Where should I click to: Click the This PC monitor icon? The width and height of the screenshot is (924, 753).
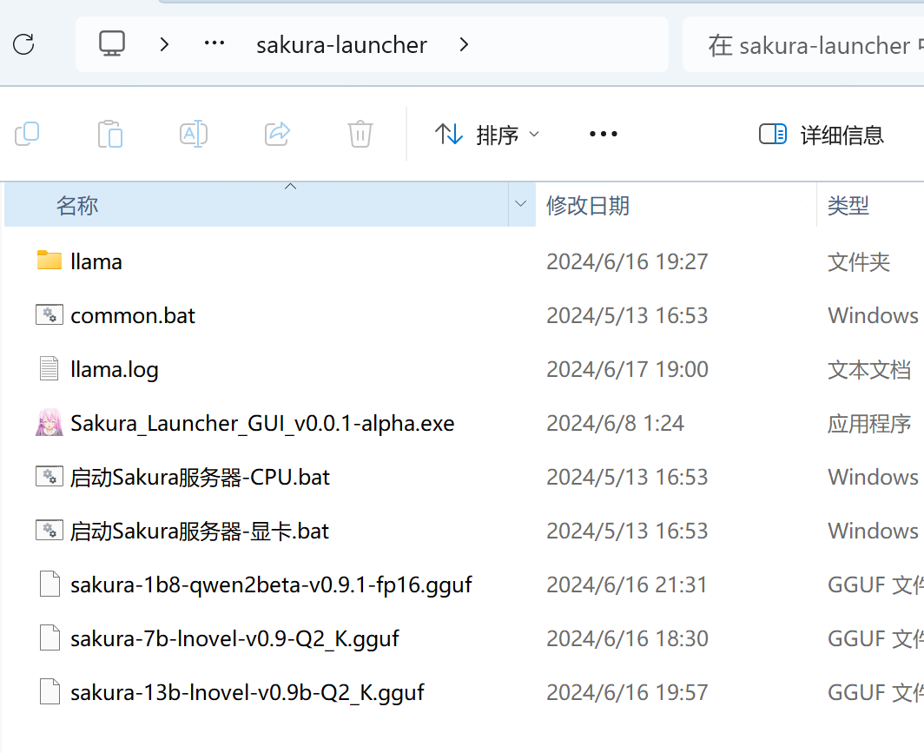click(x=112, y=44)
